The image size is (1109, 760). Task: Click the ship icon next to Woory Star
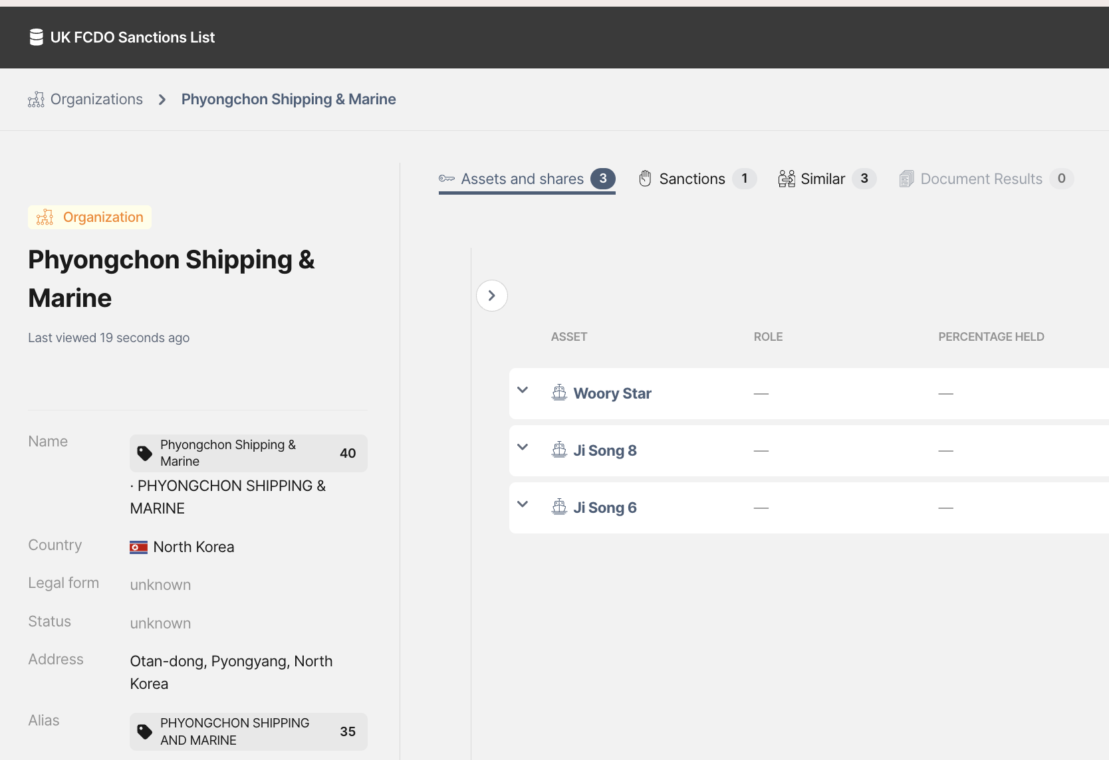tap(560, 393)
